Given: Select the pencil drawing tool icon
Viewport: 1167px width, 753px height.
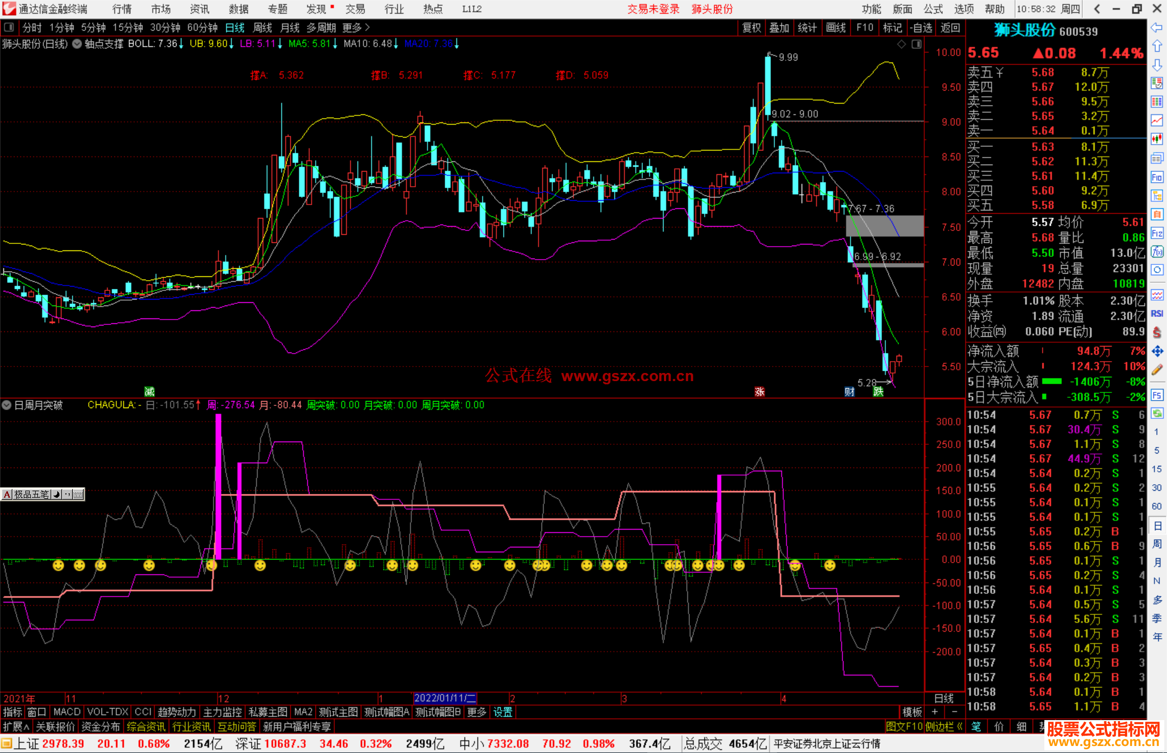Looking at the screenshot, I should [1157, 370].
